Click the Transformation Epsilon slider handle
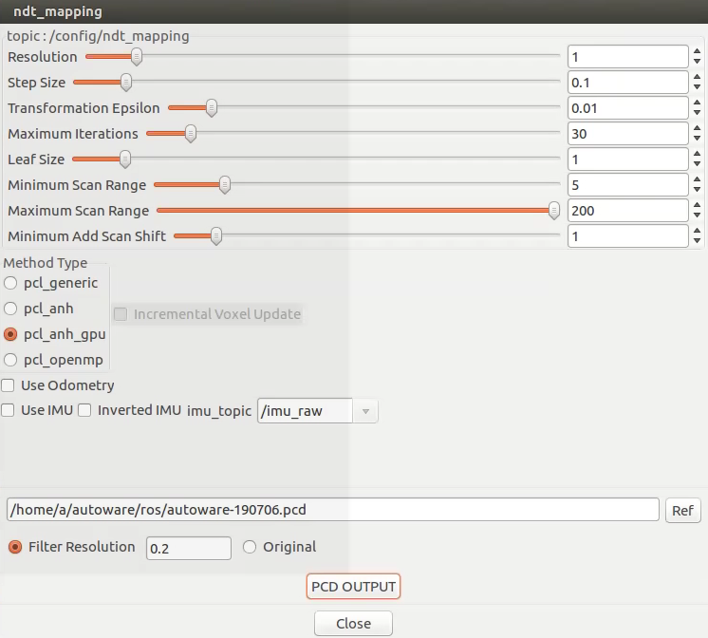Viewport: 708px width, 638px height. 212,108
